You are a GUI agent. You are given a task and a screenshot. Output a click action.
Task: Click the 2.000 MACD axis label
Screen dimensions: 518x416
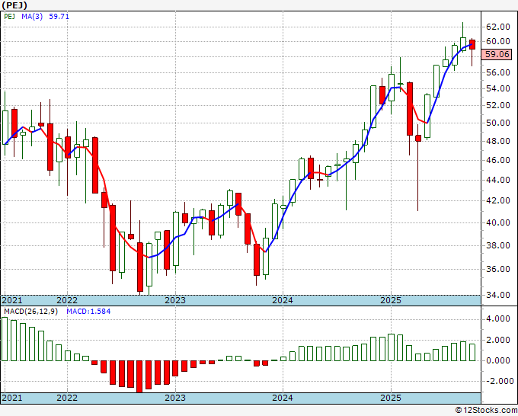pyautogui.click(x=500, y=340)
